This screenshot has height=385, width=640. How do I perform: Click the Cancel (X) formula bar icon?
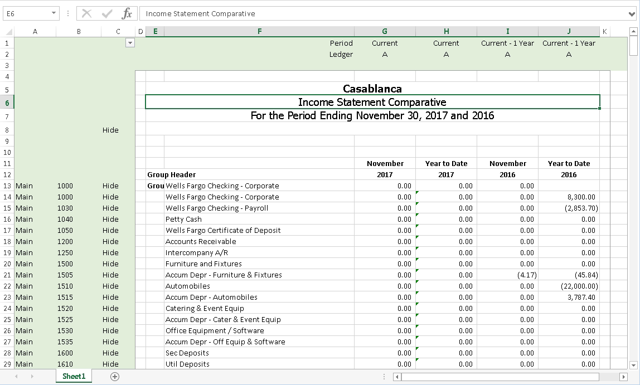86,13
